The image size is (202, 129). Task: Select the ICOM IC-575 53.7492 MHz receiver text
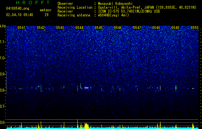coord(129,11)
